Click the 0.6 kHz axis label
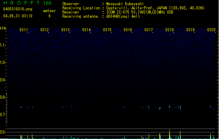This screenshot has width=219, height=139. [x=3, y=132]
